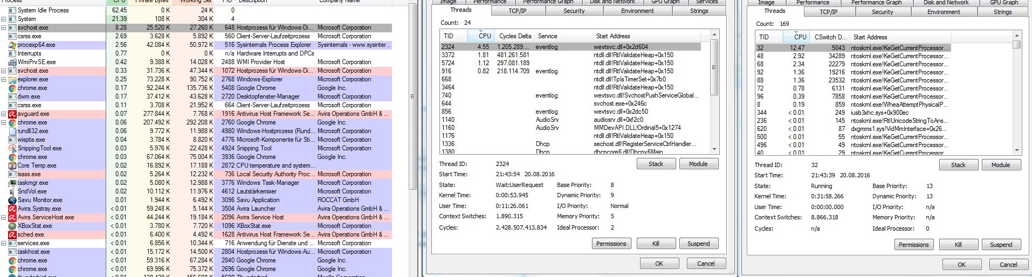Collapse the chrome.exe PID 2760 tree node

tap(3, 122)
